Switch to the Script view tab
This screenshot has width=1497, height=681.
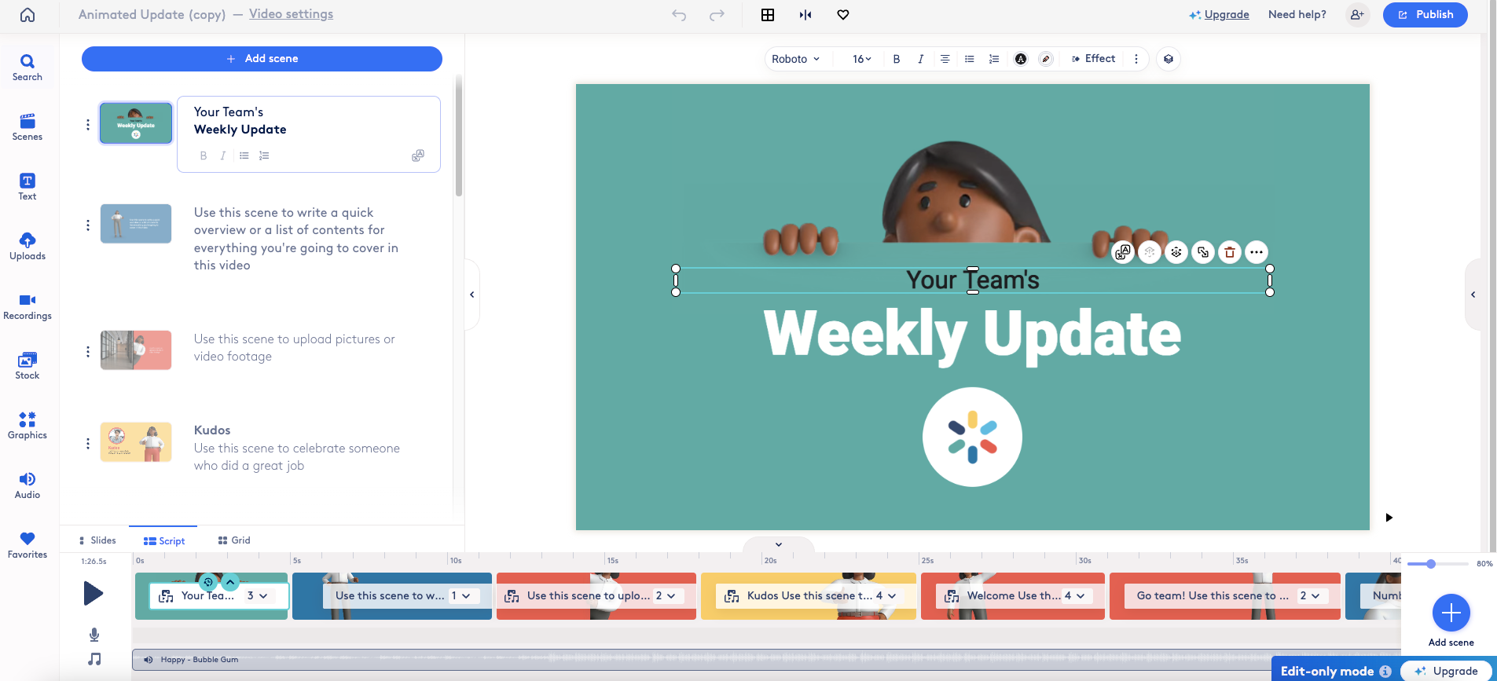(164, 540)
